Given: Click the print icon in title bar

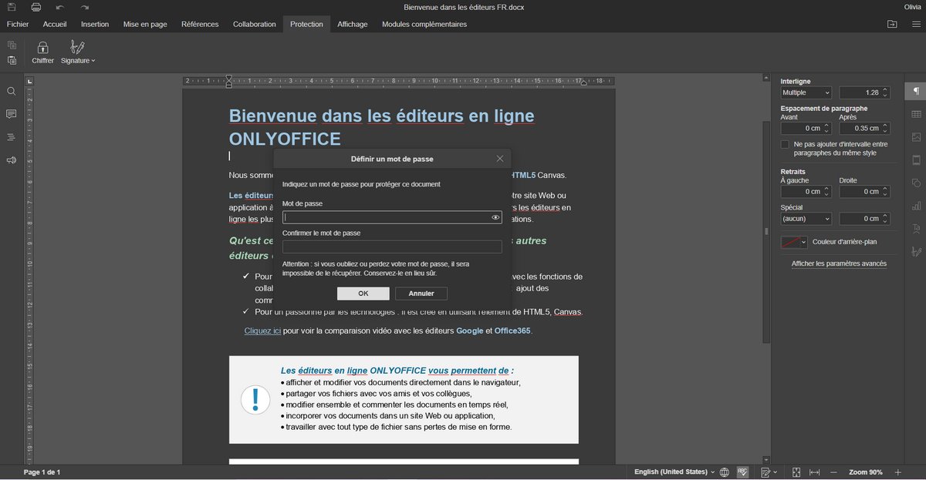Looking at the screenshot, I should 35,7.
